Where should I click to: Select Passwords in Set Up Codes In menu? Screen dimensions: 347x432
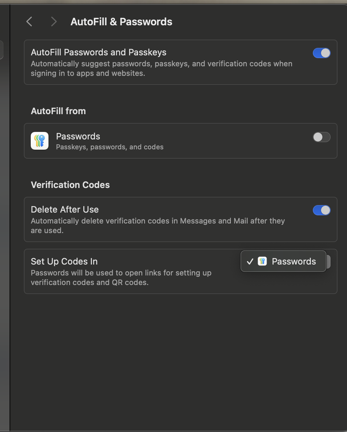pyautogui.click(x=283, y=261)
